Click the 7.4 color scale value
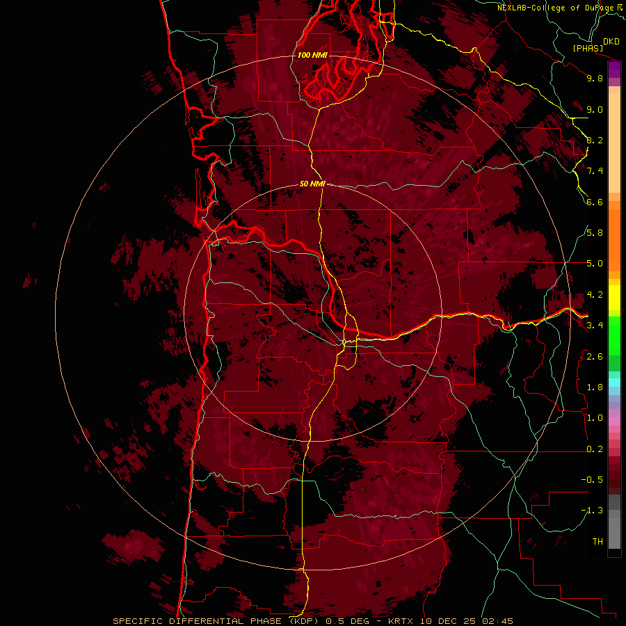Viewport: 626px width, 626px height. [595, 171]
